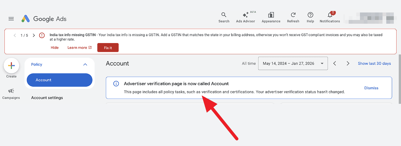Click the Google Ads logo

click(x=44, y=19)
